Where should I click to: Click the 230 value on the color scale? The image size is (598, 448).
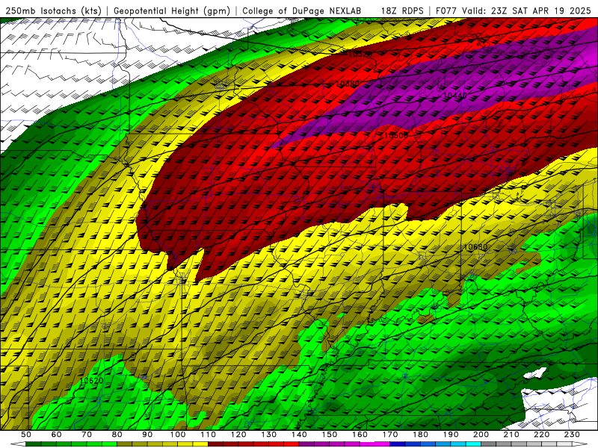572,435
